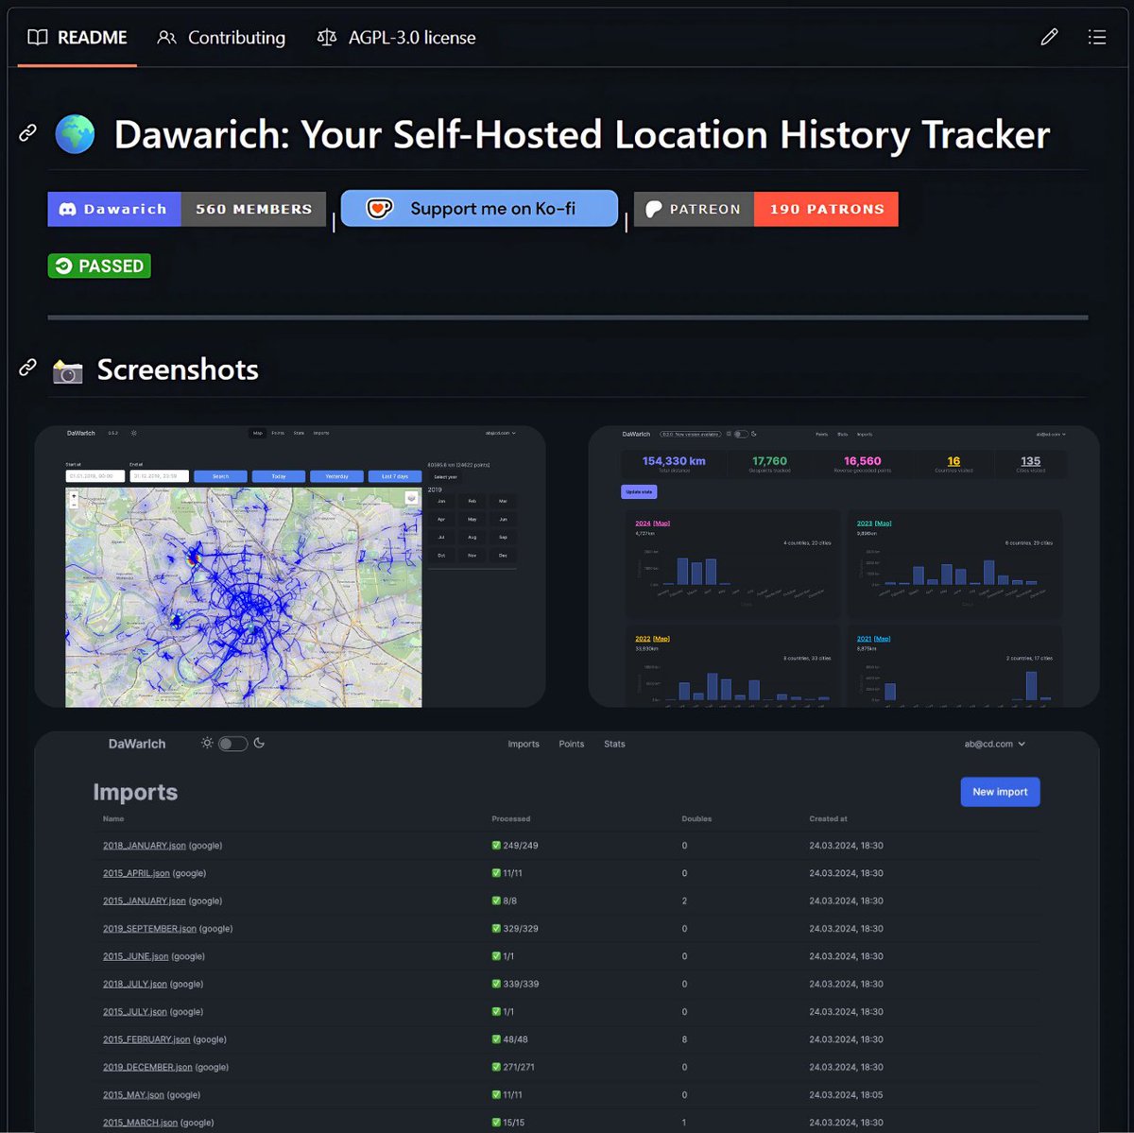The height and width of the screenshot is (1133, 1134).
Task: Open the README outline list icon
Action: [x=1097, y=37]
